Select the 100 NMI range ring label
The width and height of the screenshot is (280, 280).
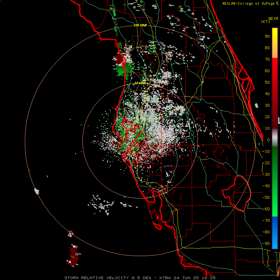click(x=140, y=26)
